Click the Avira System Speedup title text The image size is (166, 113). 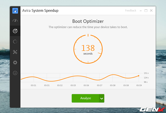click(x=41, y=11)
